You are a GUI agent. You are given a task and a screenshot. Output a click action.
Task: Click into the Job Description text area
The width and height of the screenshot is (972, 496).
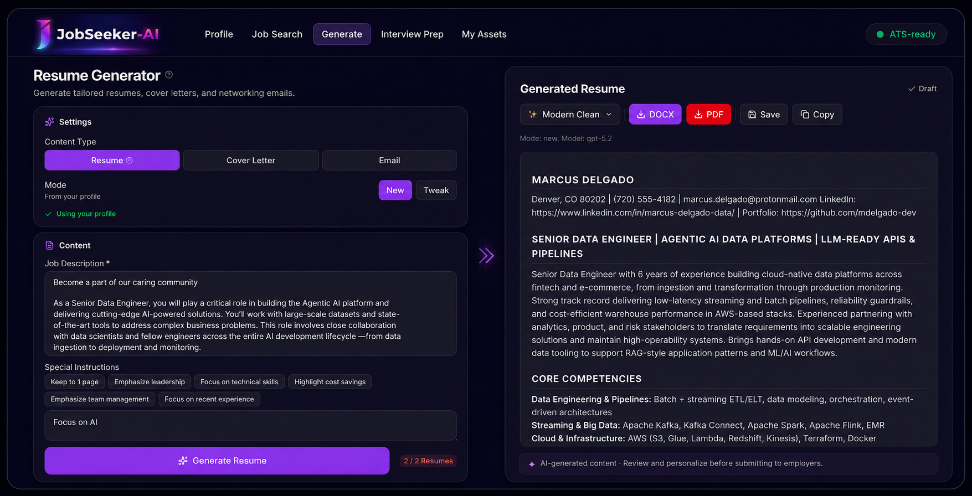pos(250,314)
